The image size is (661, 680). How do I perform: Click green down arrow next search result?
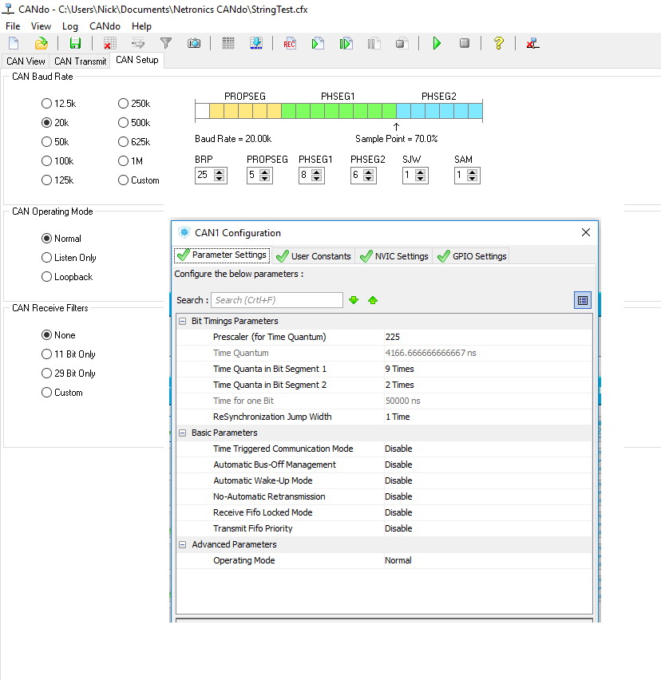pyautogui.click(x=354, y=300)
